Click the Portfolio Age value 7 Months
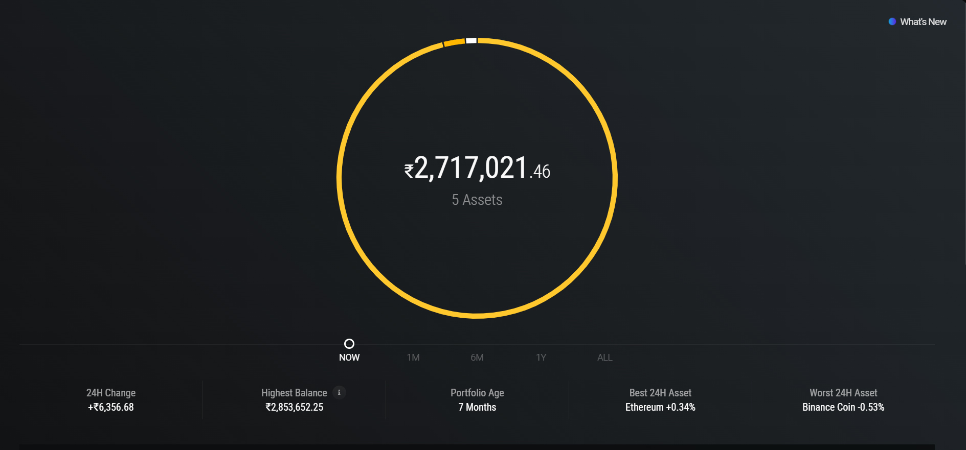The height and width of the screenshot is (450, 966). 477,407
